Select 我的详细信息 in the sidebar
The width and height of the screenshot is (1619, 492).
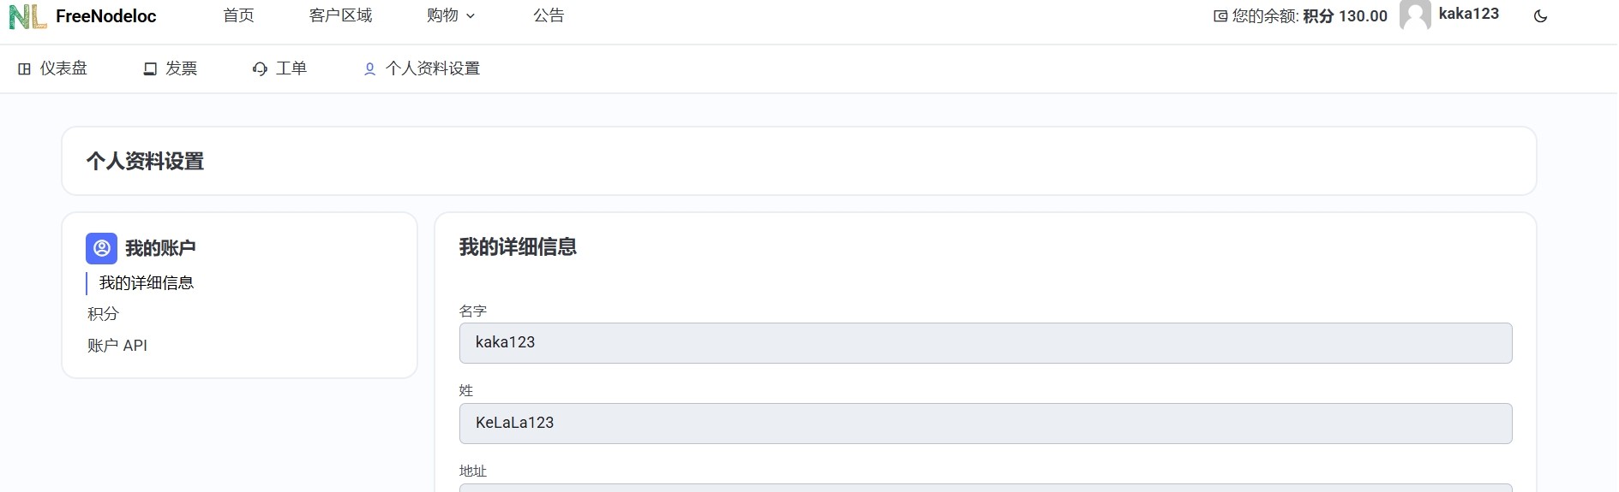(147, 283)
